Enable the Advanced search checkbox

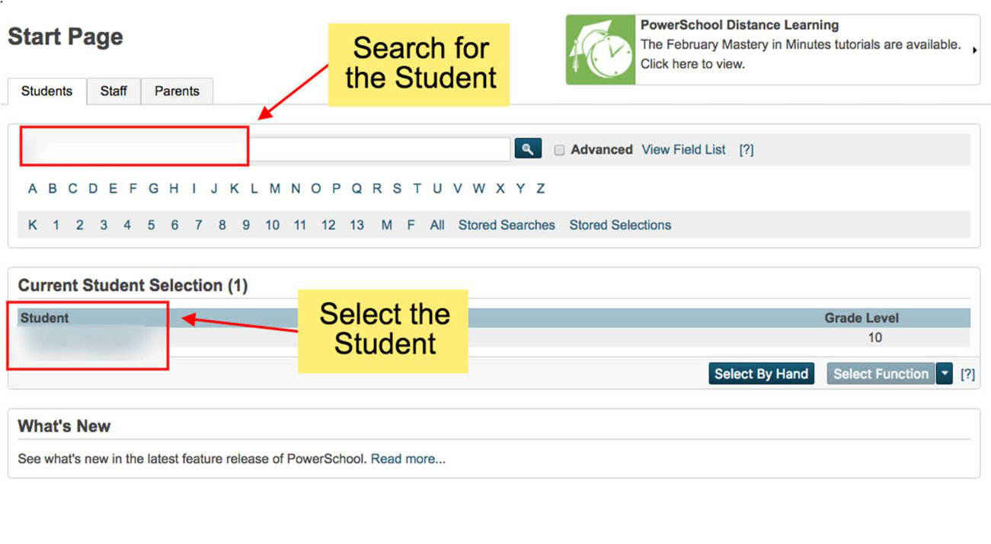point(559,150)
